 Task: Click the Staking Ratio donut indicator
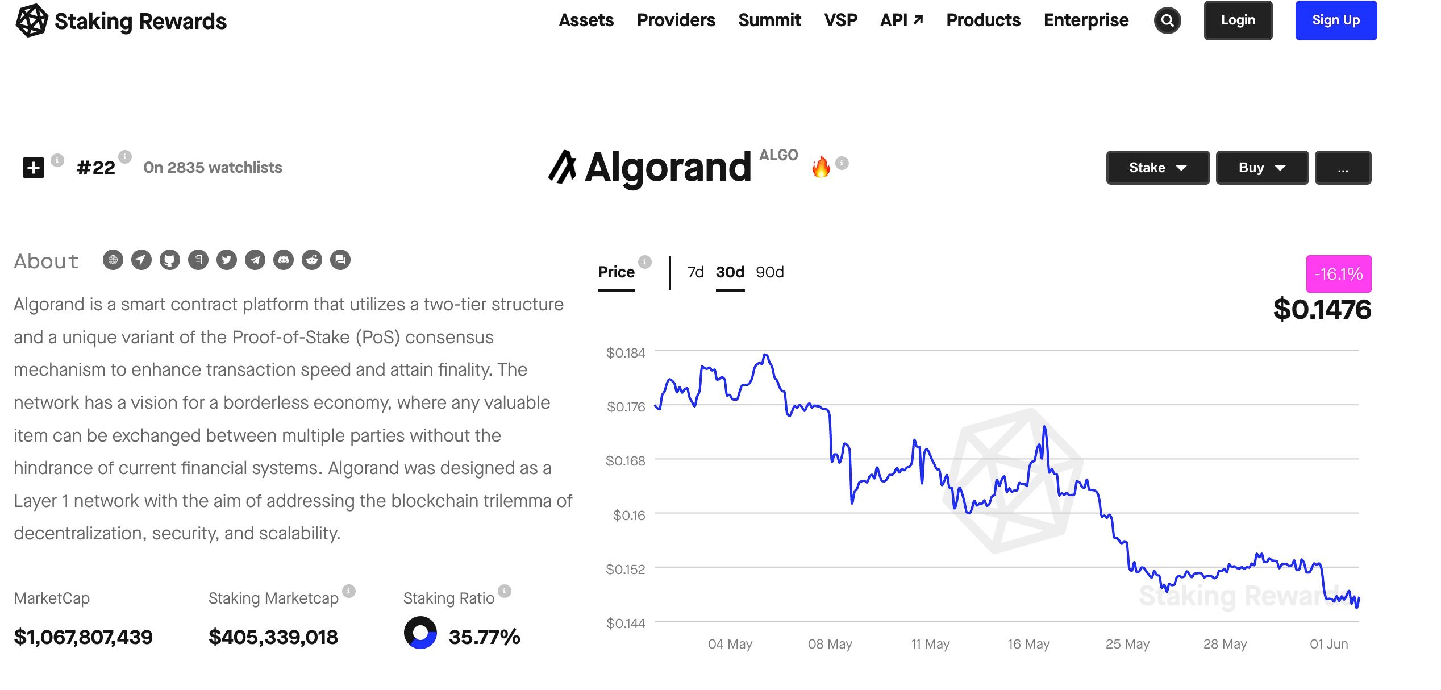pyautogui.click(x=420, y=633)
